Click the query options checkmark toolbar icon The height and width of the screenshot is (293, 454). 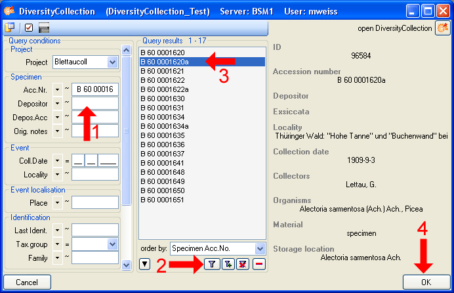pyautogui.click(x=29, y=28)
